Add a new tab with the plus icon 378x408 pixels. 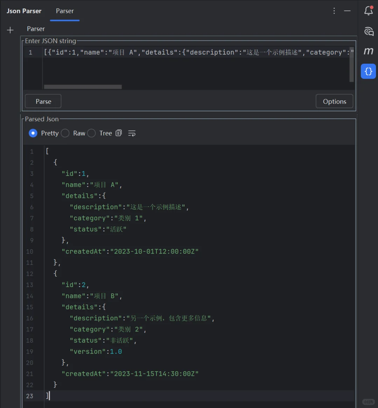[x=10, y=30]
